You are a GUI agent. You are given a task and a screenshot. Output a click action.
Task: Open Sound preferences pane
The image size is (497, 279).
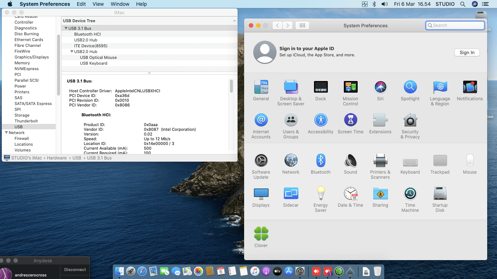pyautogui.click(x=350, y=160)
